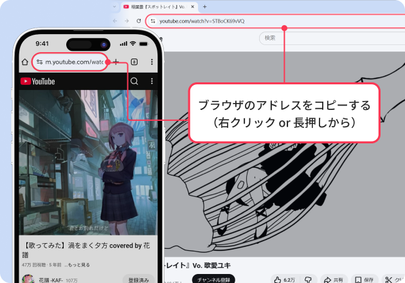The image size is (405, 283).
Task: Tap the YouTube search magnifier on phone
Action: [134, 81]
